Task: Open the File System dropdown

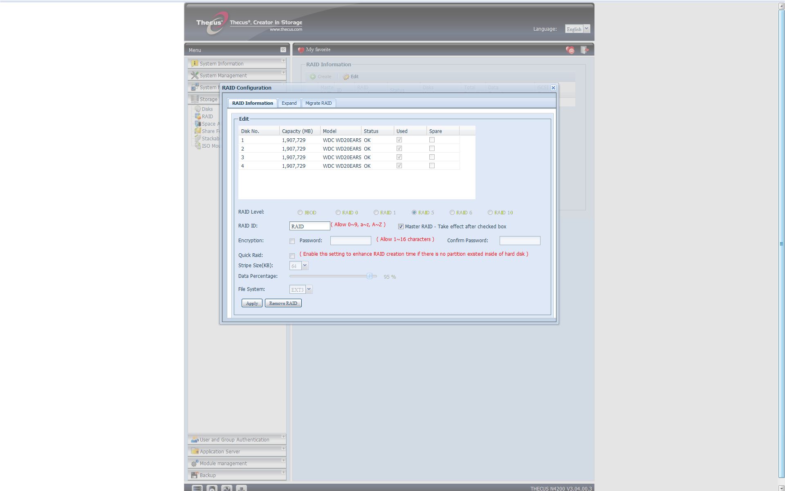Action: coord(309,289)
